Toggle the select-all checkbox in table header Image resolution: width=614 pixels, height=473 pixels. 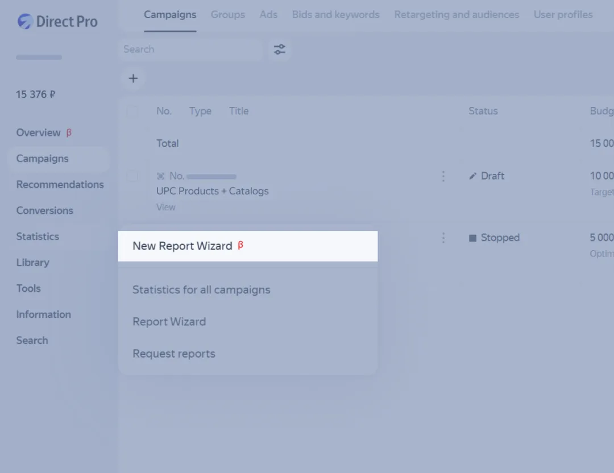click(x=132, y=111)
